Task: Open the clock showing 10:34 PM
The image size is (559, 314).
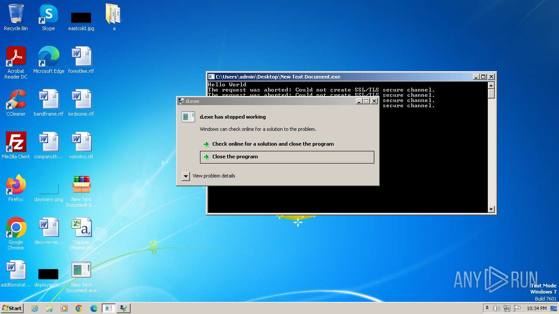Action: click(x=536, y=308)
